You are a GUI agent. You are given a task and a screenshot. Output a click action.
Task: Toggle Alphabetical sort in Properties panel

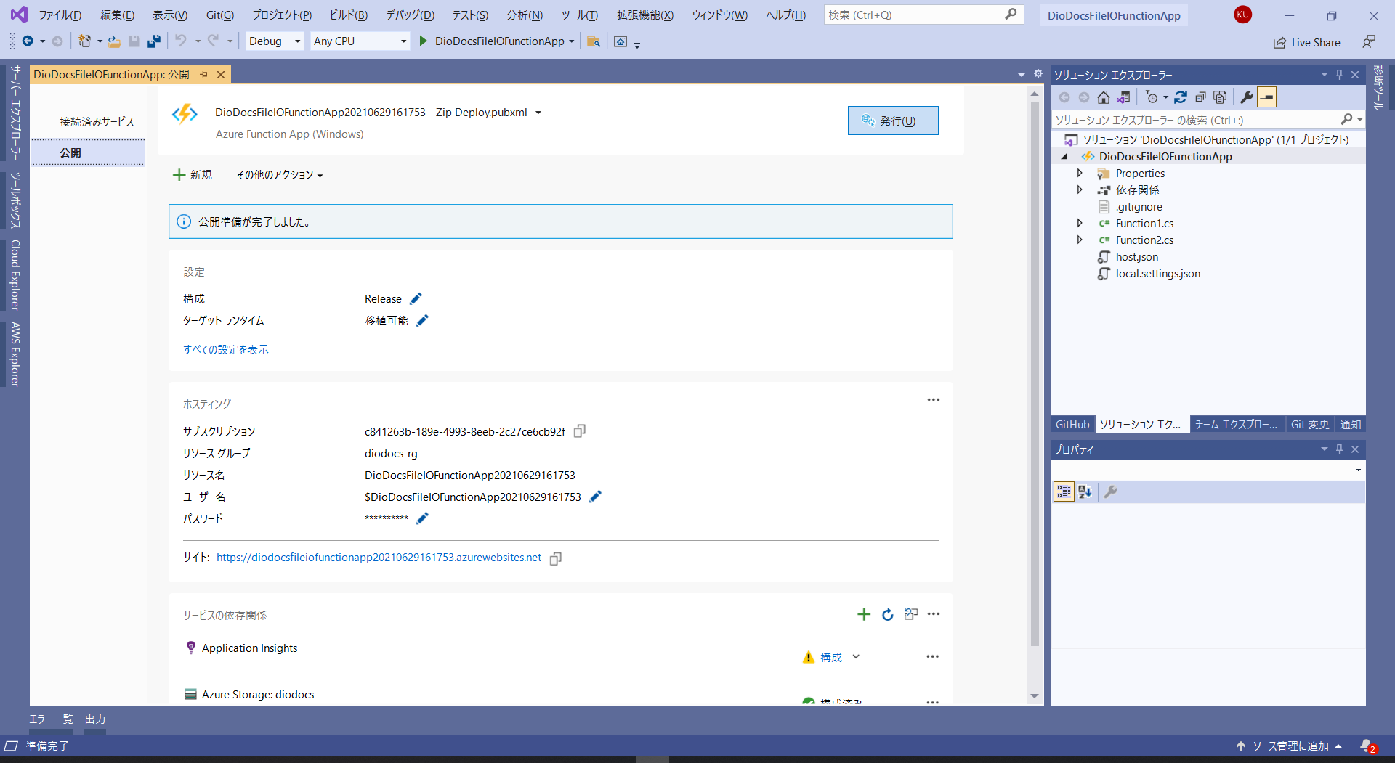tap(1085, 492)
